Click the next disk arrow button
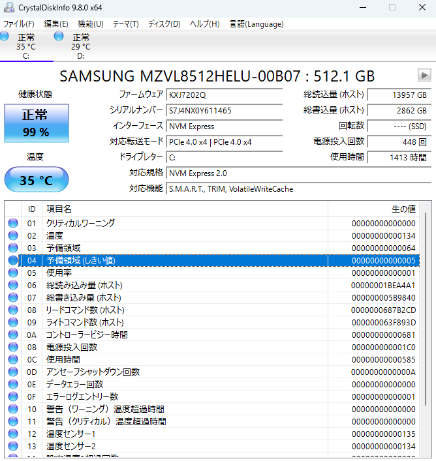The image size is (436, 461). pos(424,76)
